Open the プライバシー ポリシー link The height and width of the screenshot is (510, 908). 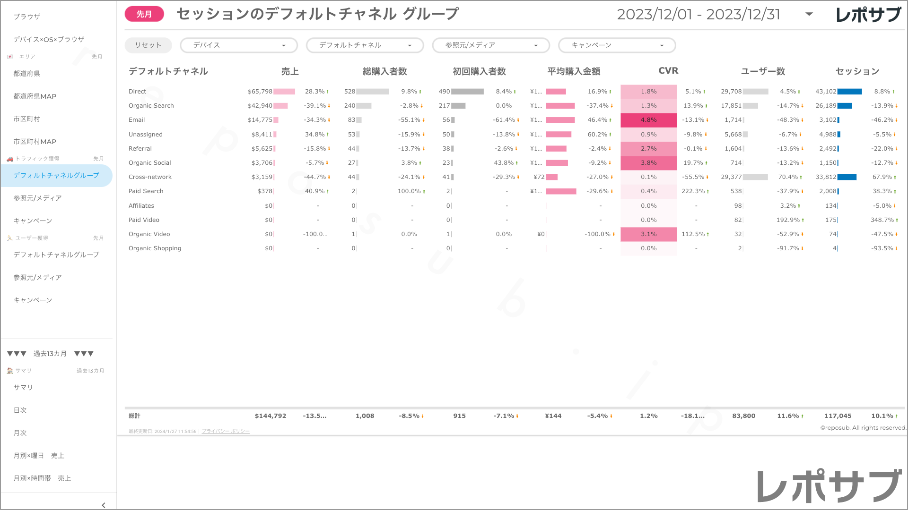[x=226, y=431]
